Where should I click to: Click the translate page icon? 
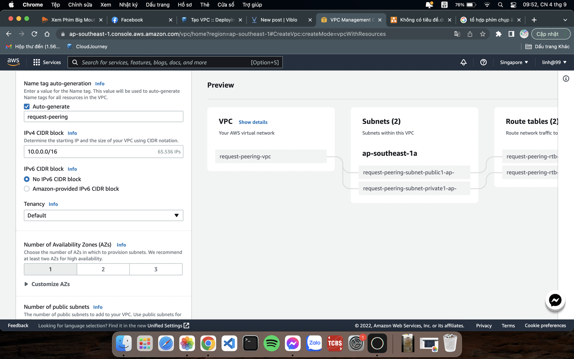click(x=457, y=34)
